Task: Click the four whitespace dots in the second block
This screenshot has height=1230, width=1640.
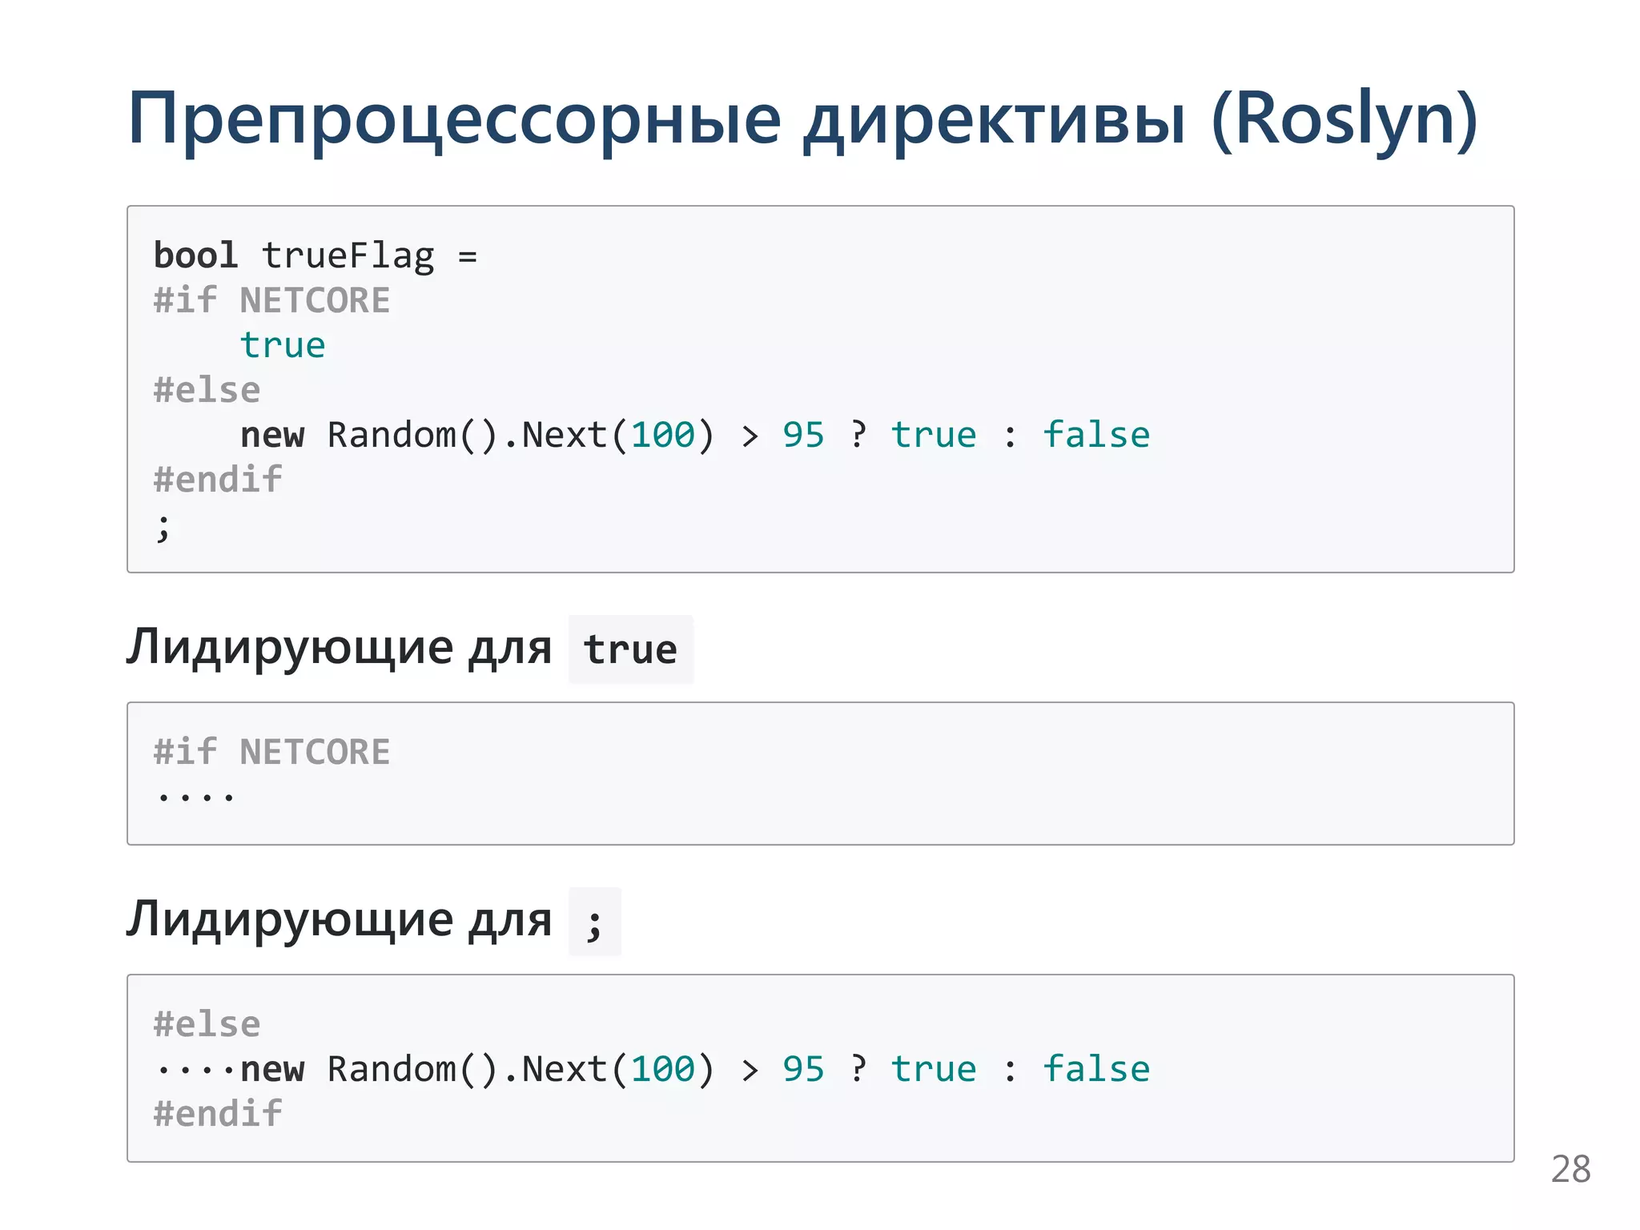Action: click(x=195, y=798)
